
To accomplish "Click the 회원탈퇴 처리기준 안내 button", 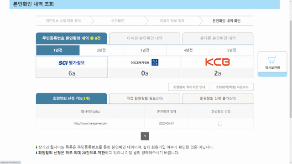I will (x=189, y=87).
